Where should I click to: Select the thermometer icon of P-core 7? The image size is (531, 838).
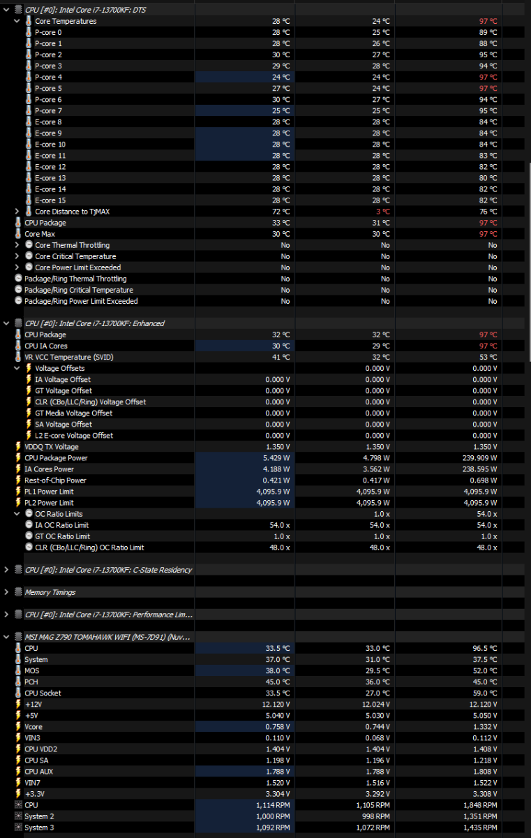(29, 111)
